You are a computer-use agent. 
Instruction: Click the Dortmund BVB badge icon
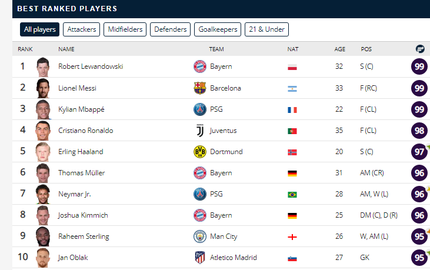coord(200,152)
